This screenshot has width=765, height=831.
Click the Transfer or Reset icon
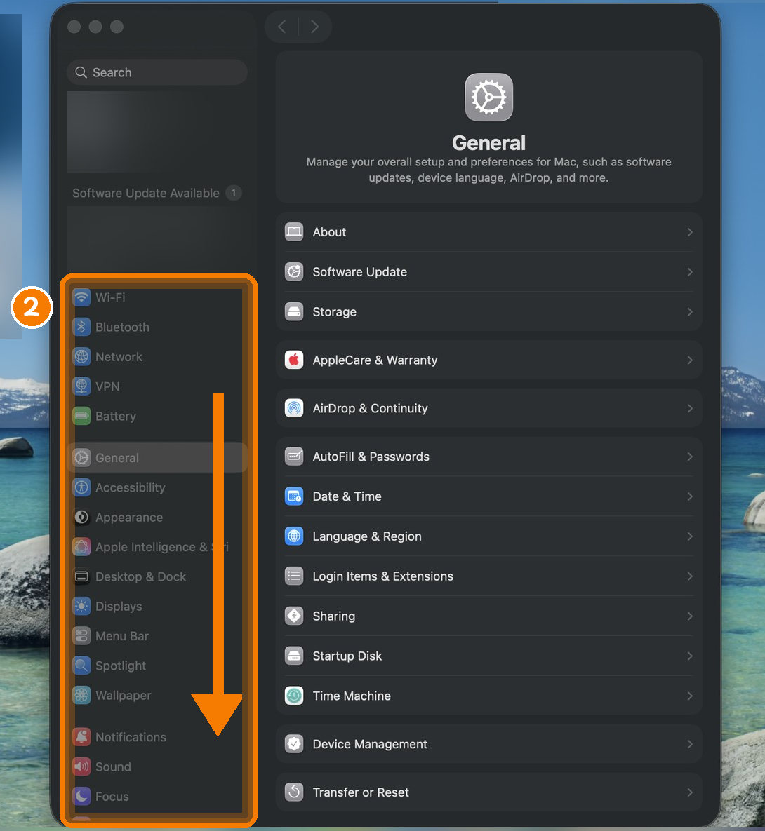294,792
